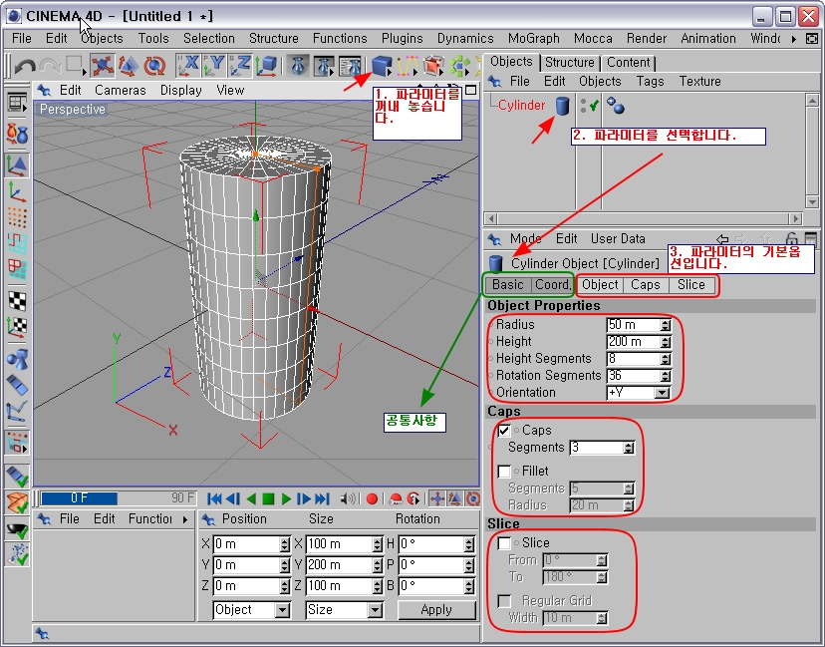Click the Objects manager horizontal scrollbar
The height and width of the screenshot is (647, 825).
(643, 218)
